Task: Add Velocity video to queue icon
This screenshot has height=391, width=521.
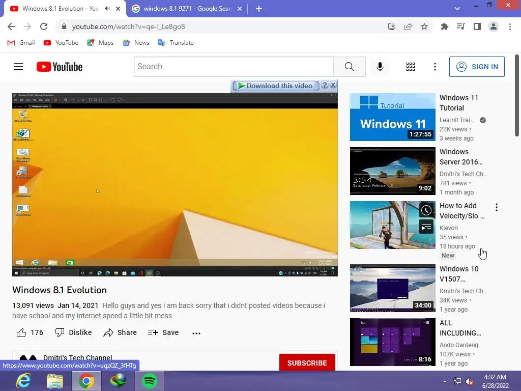Action: (x=426, y=227)
